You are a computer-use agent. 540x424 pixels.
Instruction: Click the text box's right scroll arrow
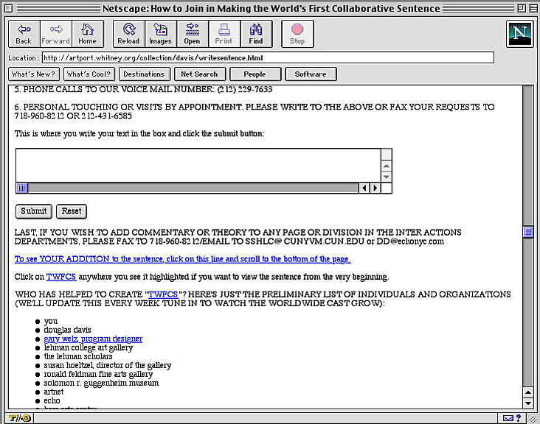coord(375,188)
